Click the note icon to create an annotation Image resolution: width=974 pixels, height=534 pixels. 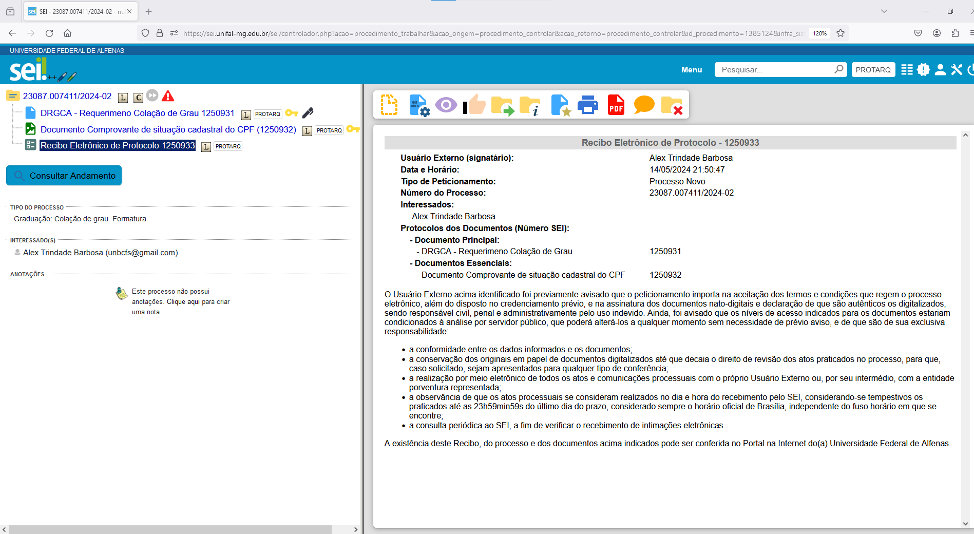122,293
